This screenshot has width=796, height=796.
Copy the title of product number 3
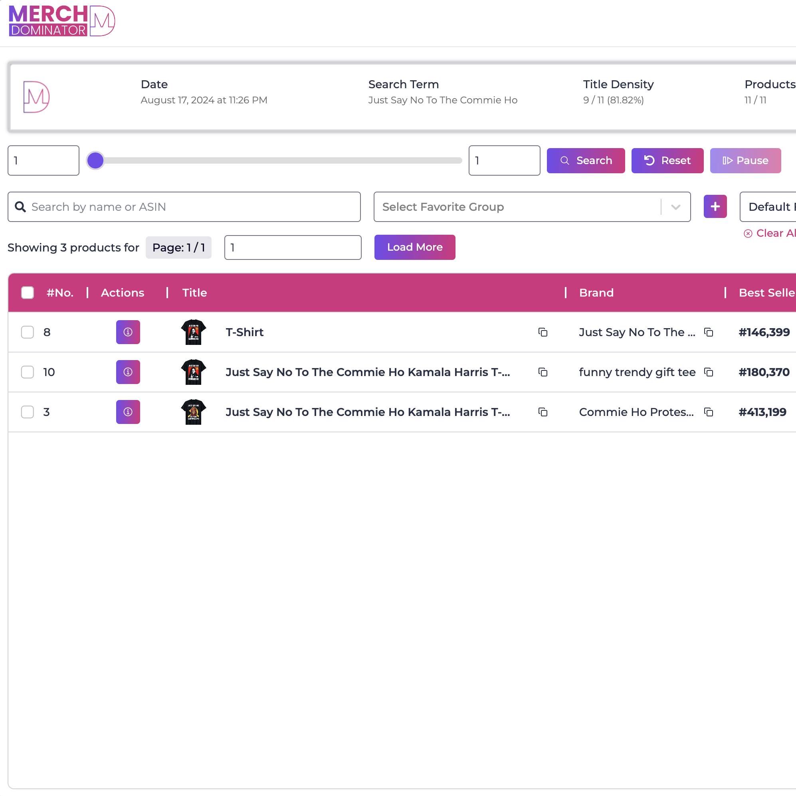coord(543,412)
